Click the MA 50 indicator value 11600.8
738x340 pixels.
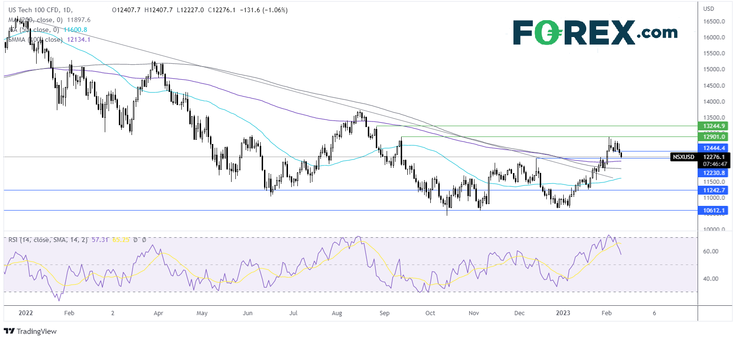tap(75, 30)
